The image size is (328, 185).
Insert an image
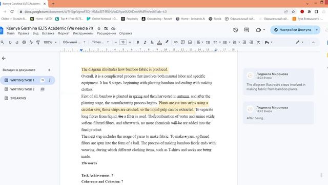(190, 42)
